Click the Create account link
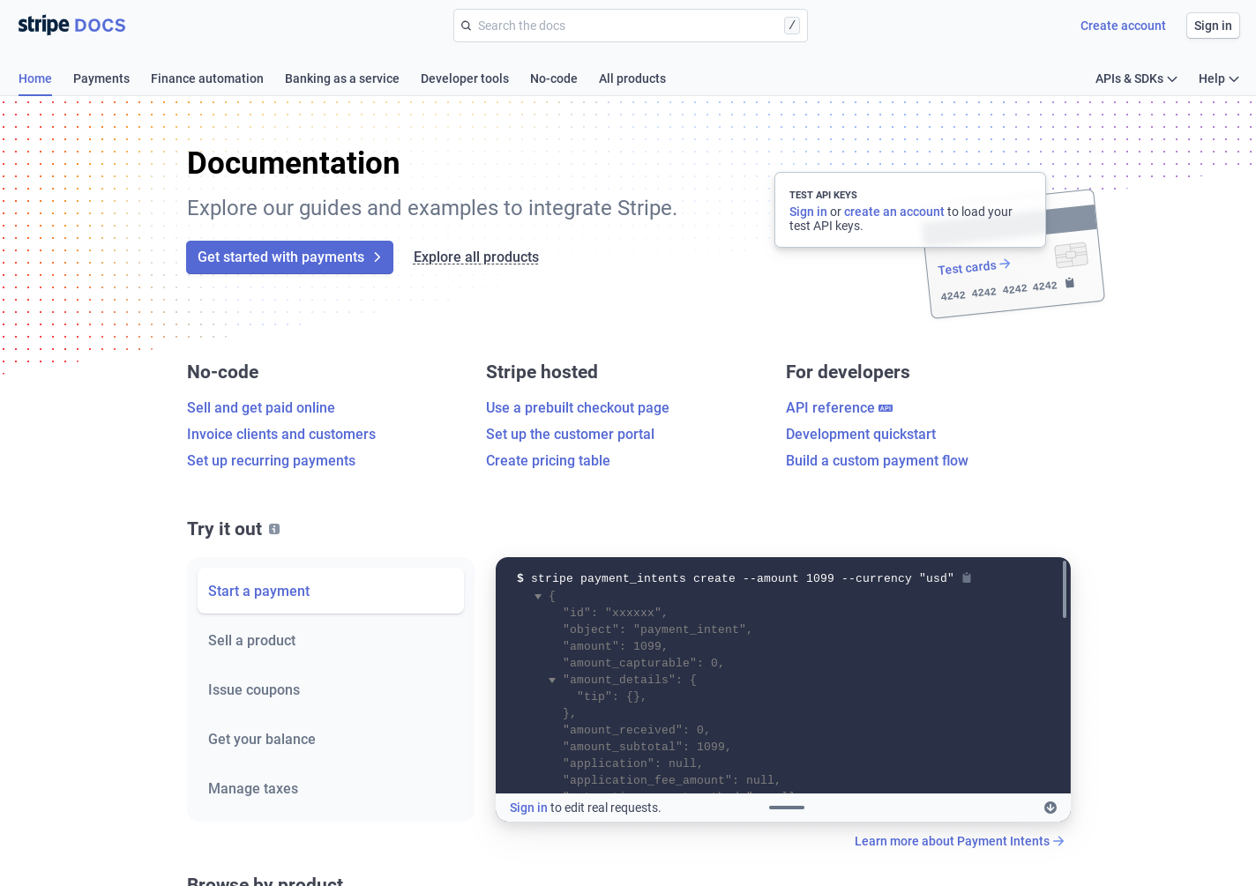The height and width of the screenshot is (886, 1256). pyautogui.click(x=1123, y=26)
